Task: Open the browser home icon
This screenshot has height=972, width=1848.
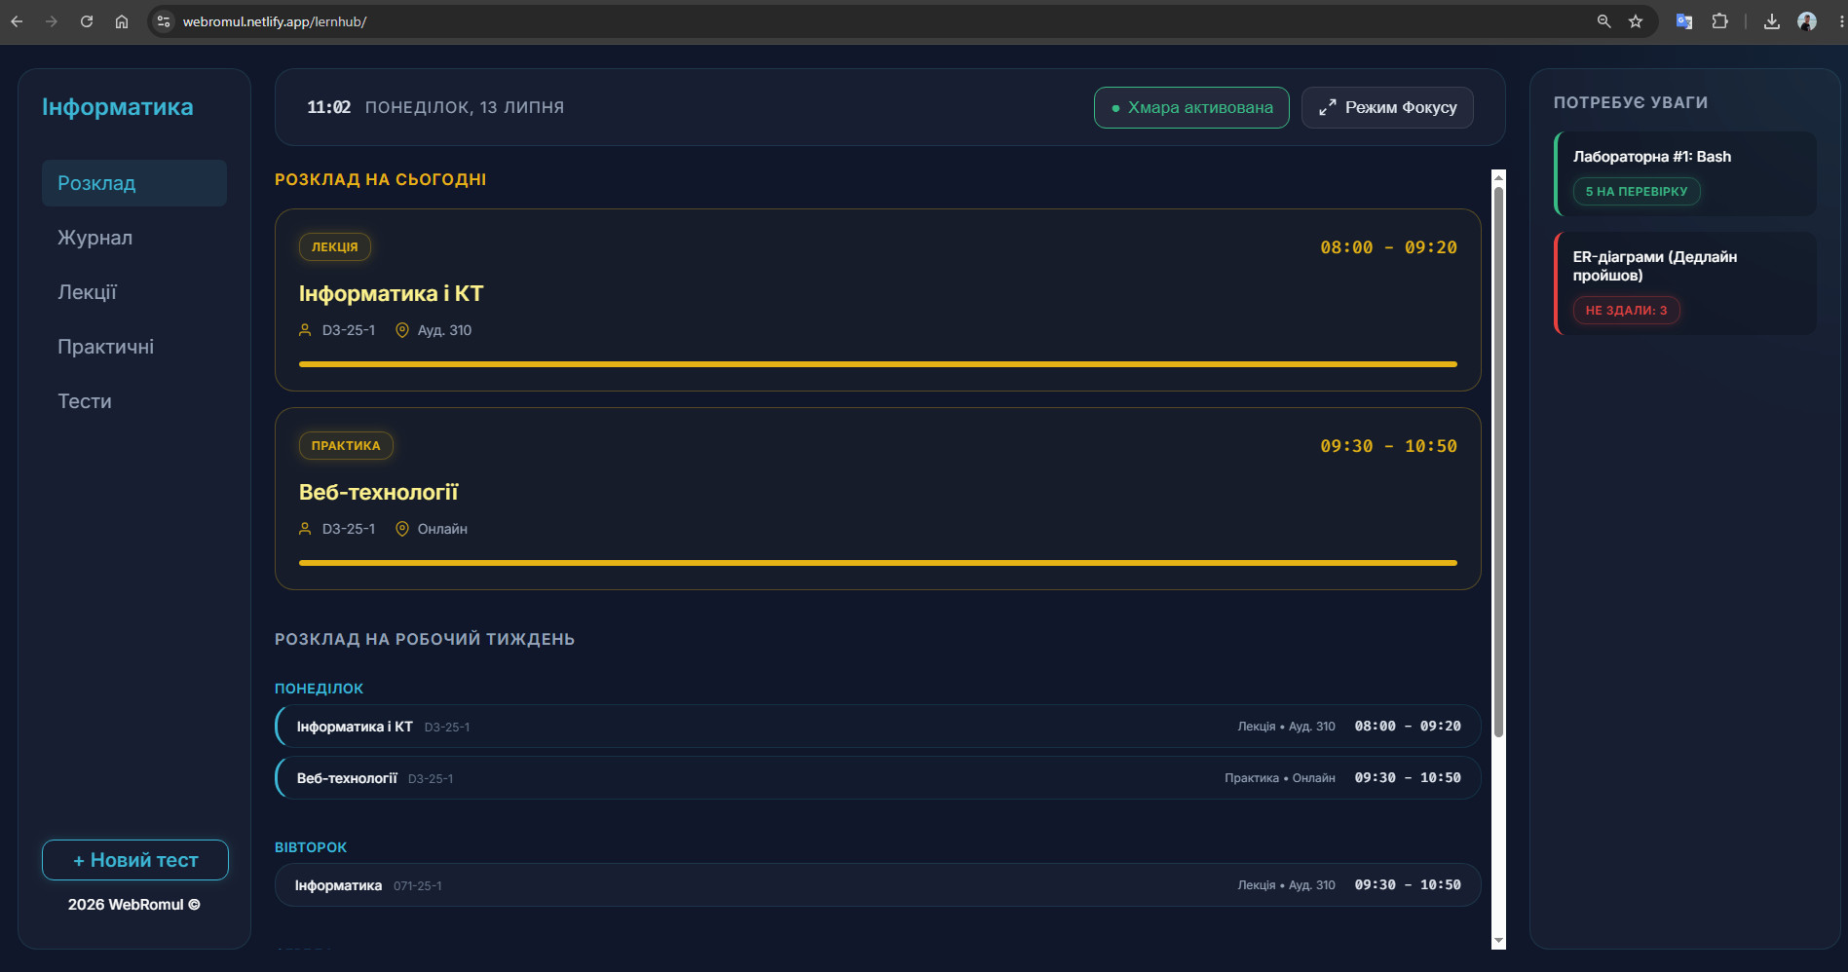Action: (122, 21)
